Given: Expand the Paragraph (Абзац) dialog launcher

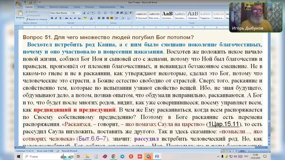Looking at the screenshot, I should 132,23.
